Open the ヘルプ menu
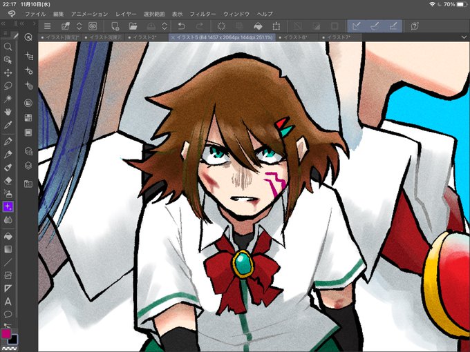 click(x=265, y=14)
